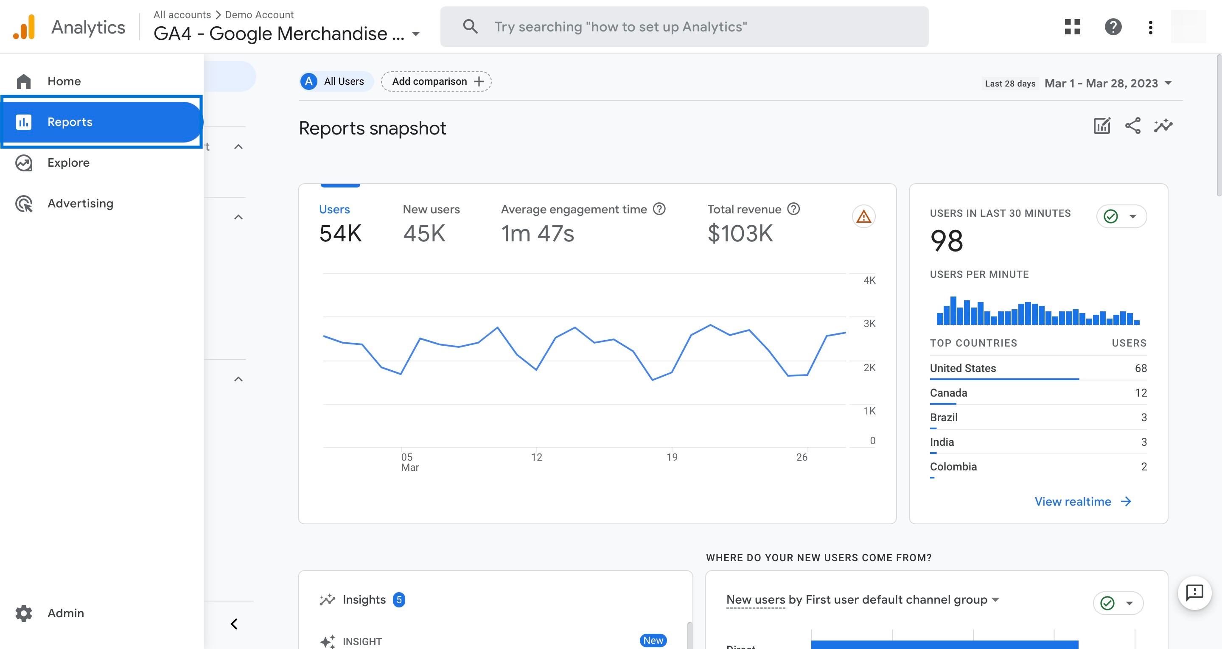Image resolution: width=1222 pixels, height=649 pixels.
Task: Collapse the second report navigation section
Action: pos(238,217)
